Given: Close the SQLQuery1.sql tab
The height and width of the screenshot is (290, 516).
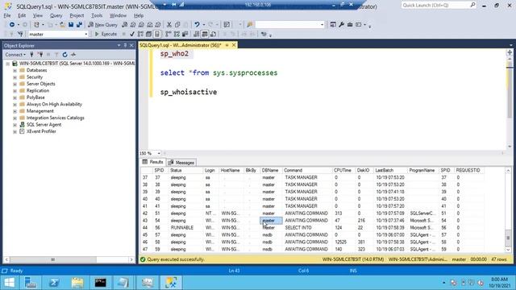Looking at the screenshot, I should [x=234, y=45].
